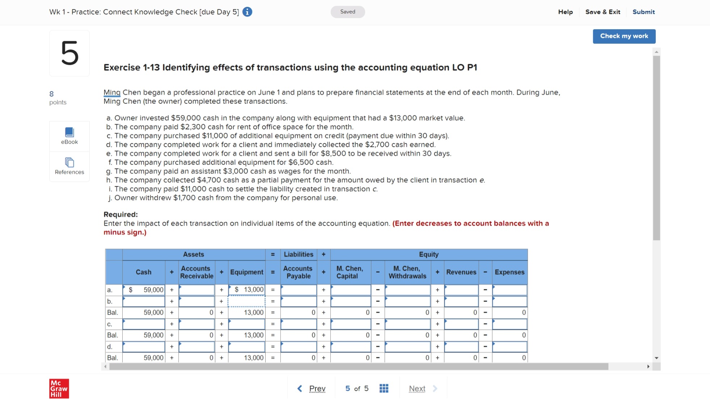Click the Prev arrow chevron
This screenshot has width=710, height=402.
coord(300,388)
